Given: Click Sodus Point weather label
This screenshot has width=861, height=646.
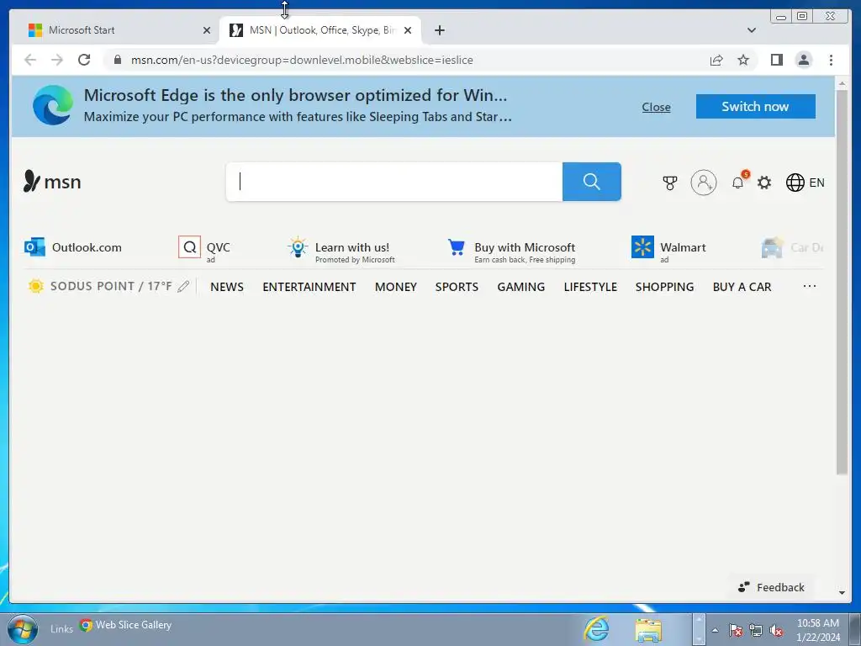Looking at the screenshot, I should click(111, 286).
